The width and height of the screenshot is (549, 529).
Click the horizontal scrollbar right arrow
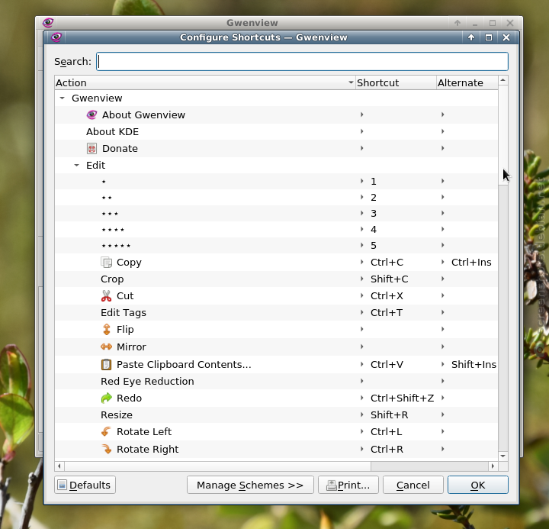[493, 466]
